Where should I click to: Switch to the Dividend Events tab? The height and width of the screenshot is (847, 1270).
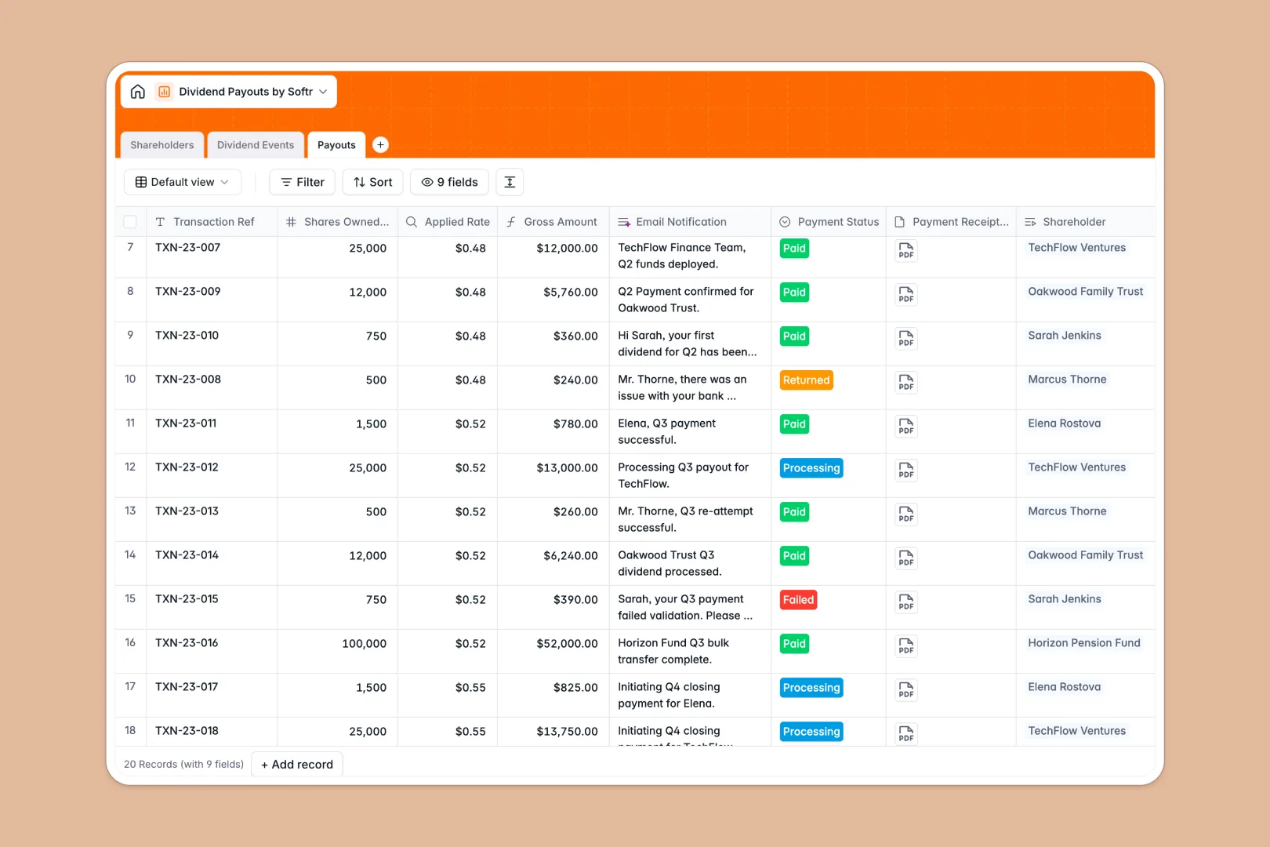(256, 145)
